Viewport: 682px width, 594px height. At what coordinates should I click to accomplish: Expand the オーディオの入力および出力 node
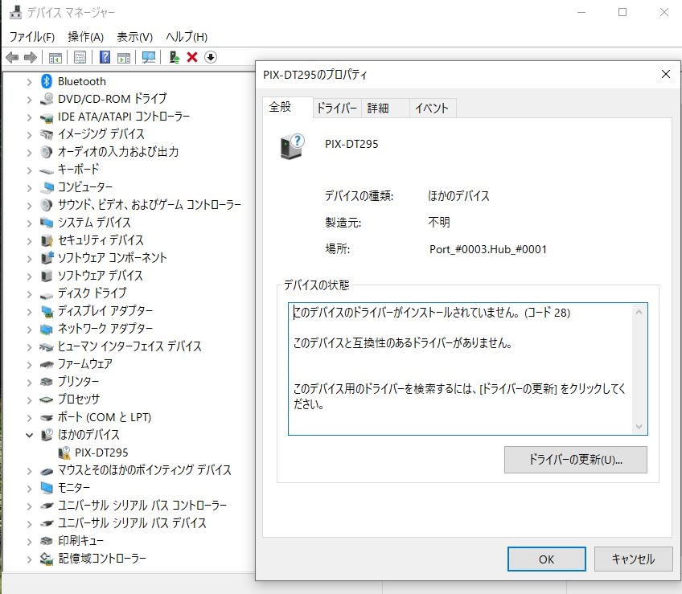tap(29, 152)
